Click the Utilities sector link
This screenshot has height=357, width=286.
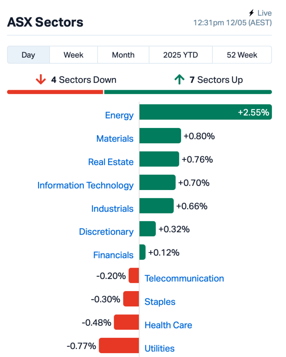(x=160, y=348)
